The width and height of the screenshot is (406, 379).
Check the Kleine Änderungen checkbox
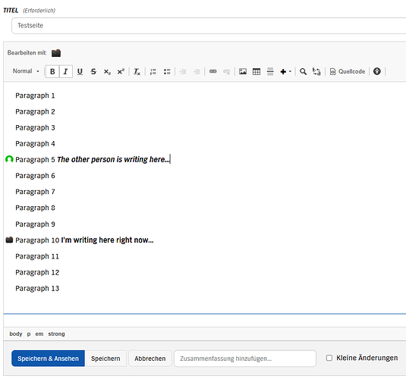[329, 358]
